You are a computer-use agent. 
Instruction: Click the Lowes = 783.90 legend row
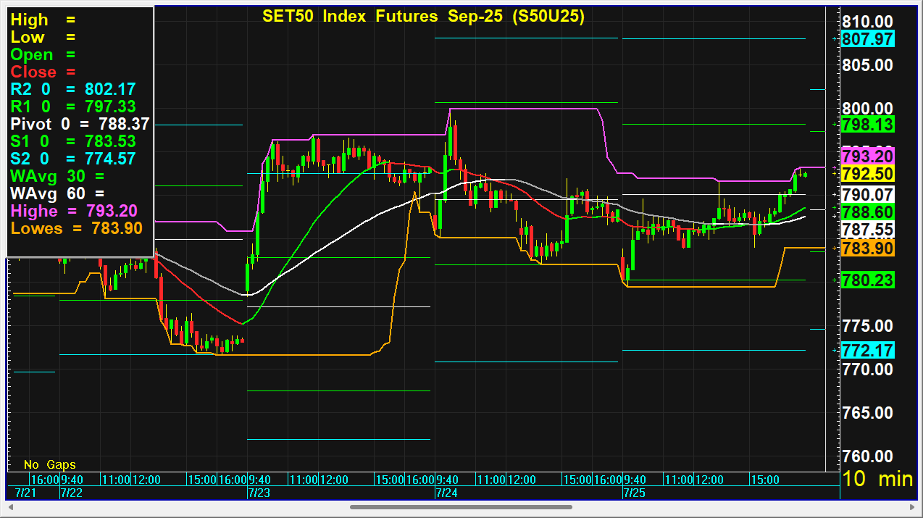76,228
